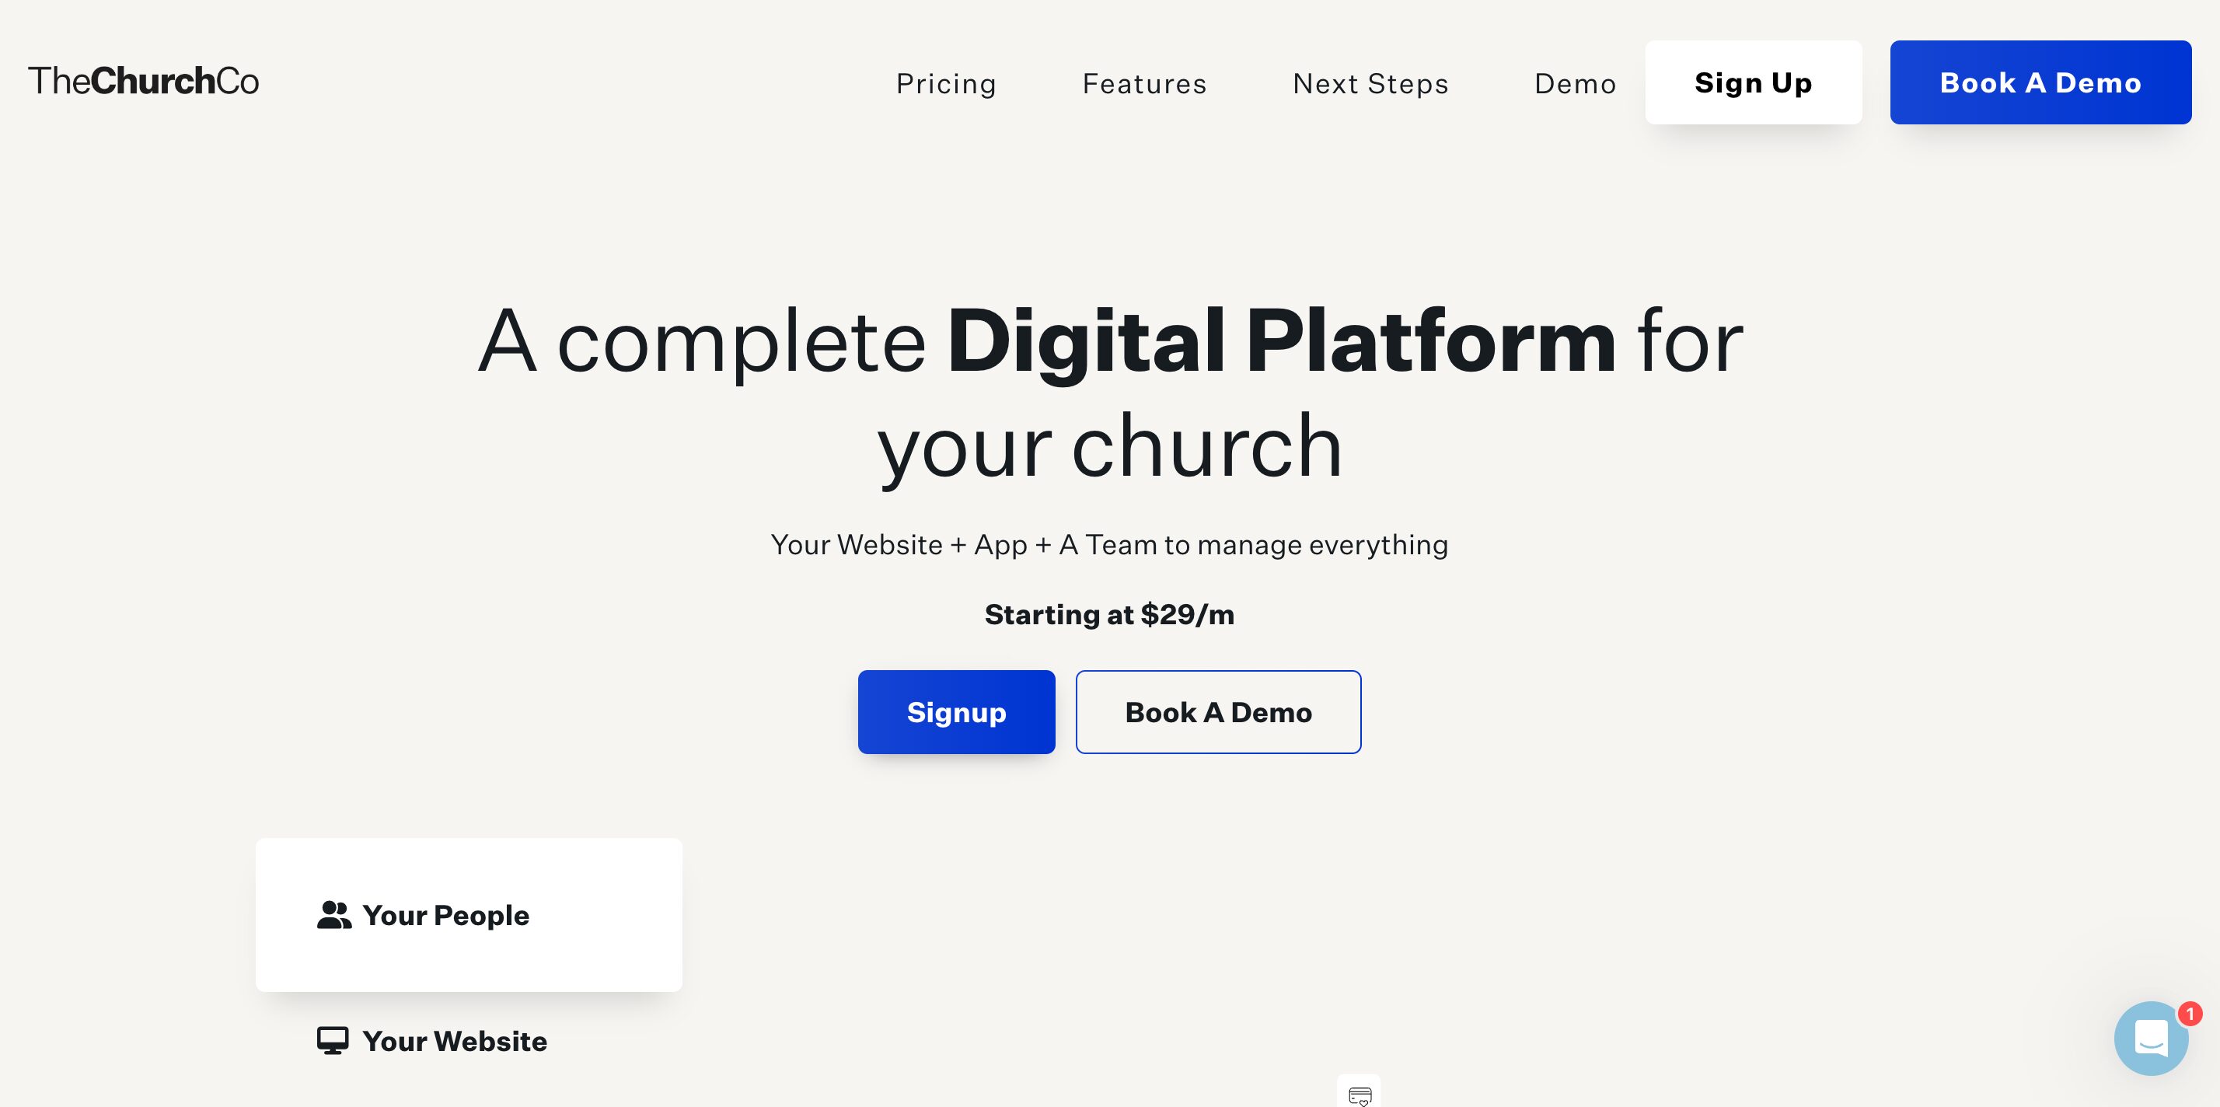Select Demo in the top navigation

pyautogui.click(x=1576, y=84)
